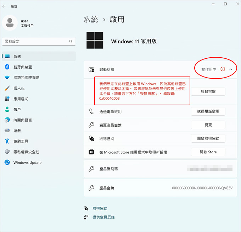The height and width of the screenshot is (232, 241).
Task: Open 隱私權與安全性 via its shield icon
Action: [x=7, y=152]
